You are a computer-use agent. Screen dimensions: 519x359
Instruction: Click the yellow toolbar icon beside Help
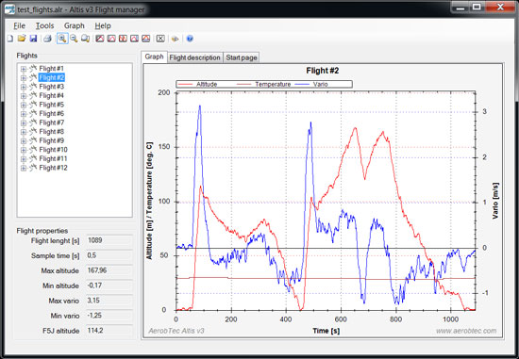(176, 39)
